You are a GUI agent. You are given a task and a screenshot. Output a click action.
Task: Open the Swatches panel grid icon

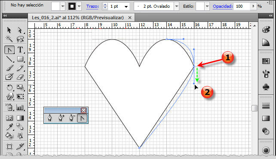(x=266, y=61)
